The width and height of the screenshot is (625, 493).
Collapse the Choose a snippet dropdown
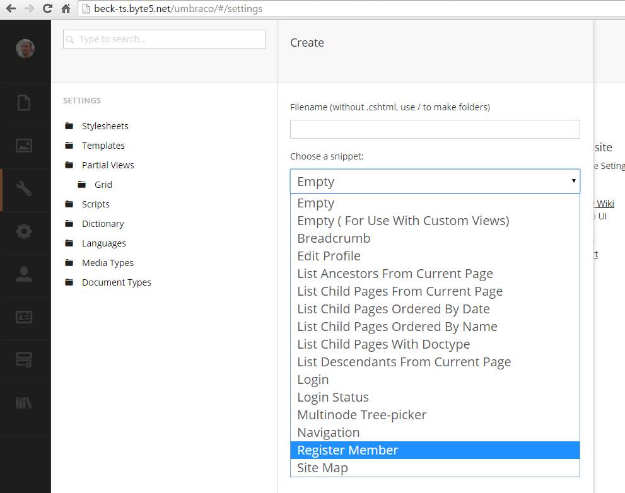435,182
